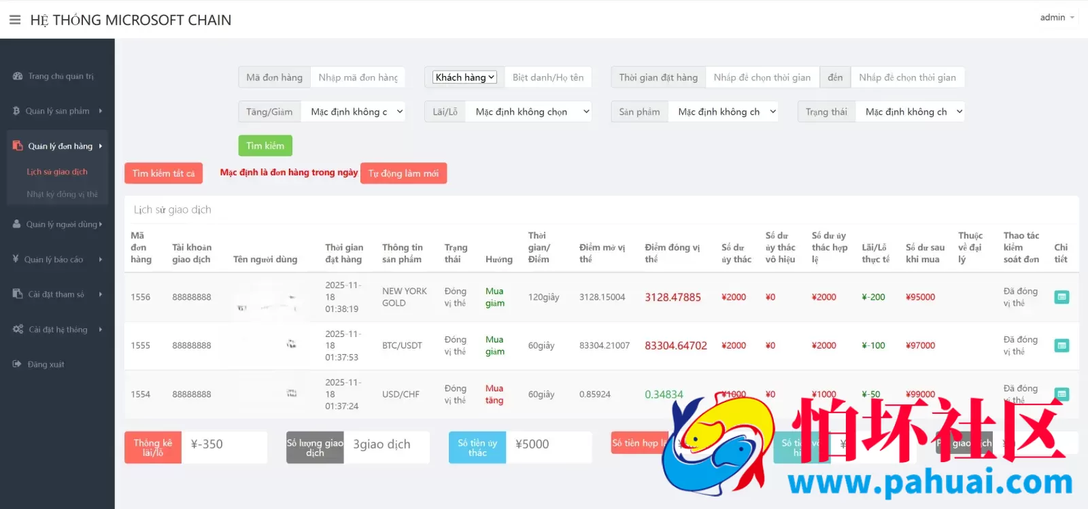
Task: Open the Trạng thái dropdown
Action: [x=911, y=111]
